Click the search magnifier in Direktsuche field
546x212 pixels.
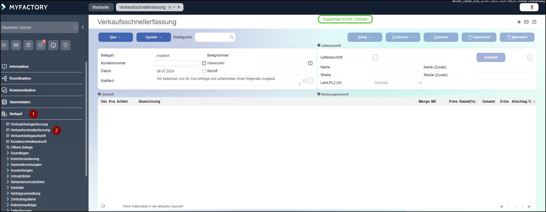(x=231, y=37)
